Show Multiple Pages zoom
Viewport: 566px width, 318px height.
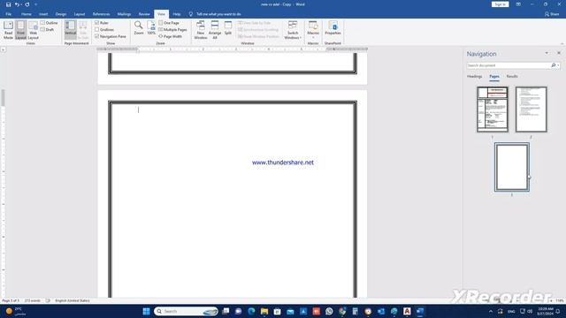tap(173, 29)
